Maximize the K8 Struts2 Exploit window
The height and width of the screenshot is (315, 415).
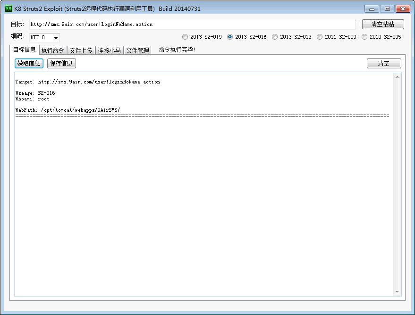[387, 9]
